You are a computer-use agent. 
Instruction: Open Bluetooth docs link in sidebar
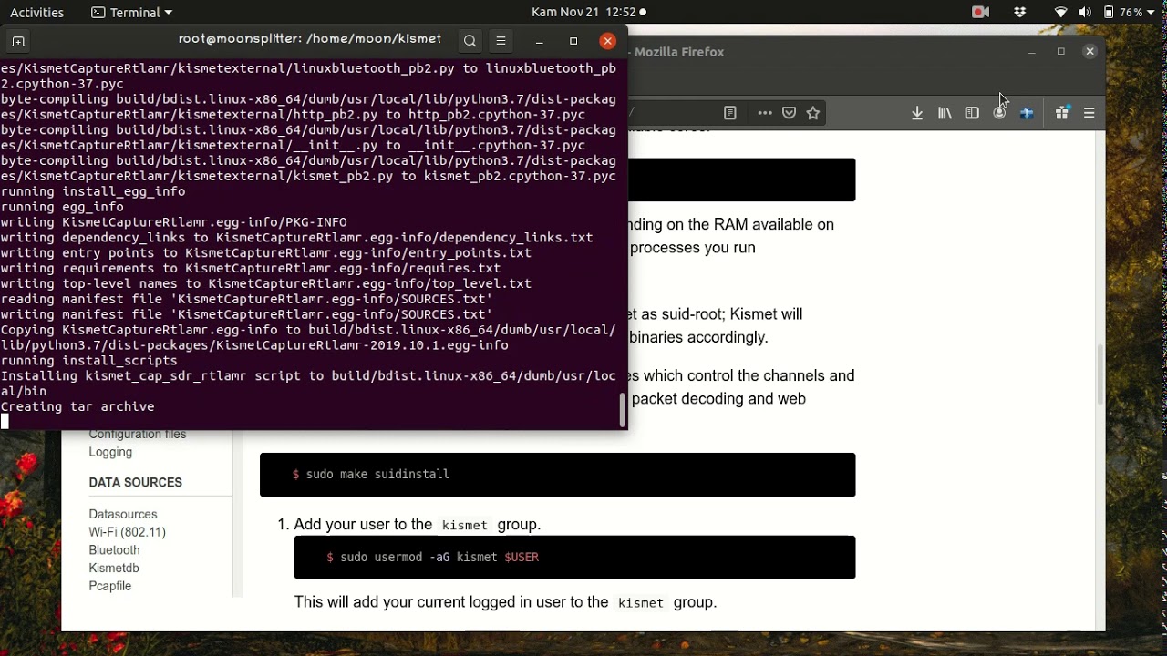114,550
